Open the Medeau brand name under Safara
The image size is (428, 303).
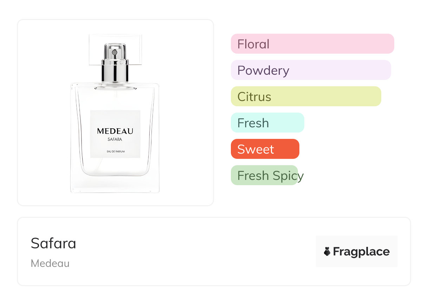50,263
